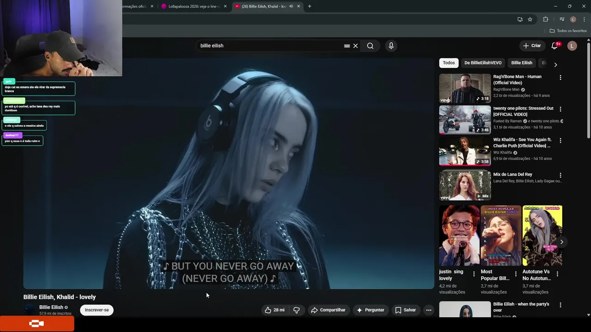
Task: Advance the shorts shelf with next arrow
Action: [x=561, y=242]
